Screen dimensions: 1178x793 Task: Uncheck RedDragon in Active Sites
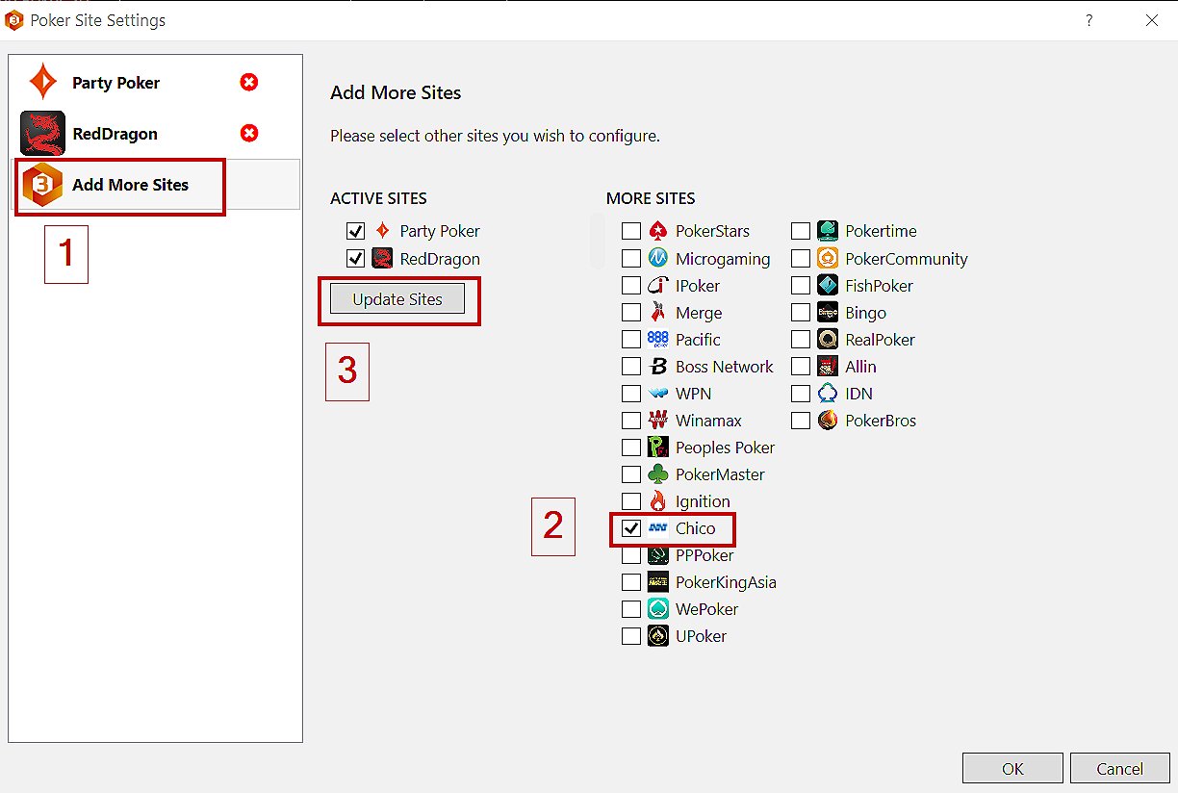click(x=355, y=258)
